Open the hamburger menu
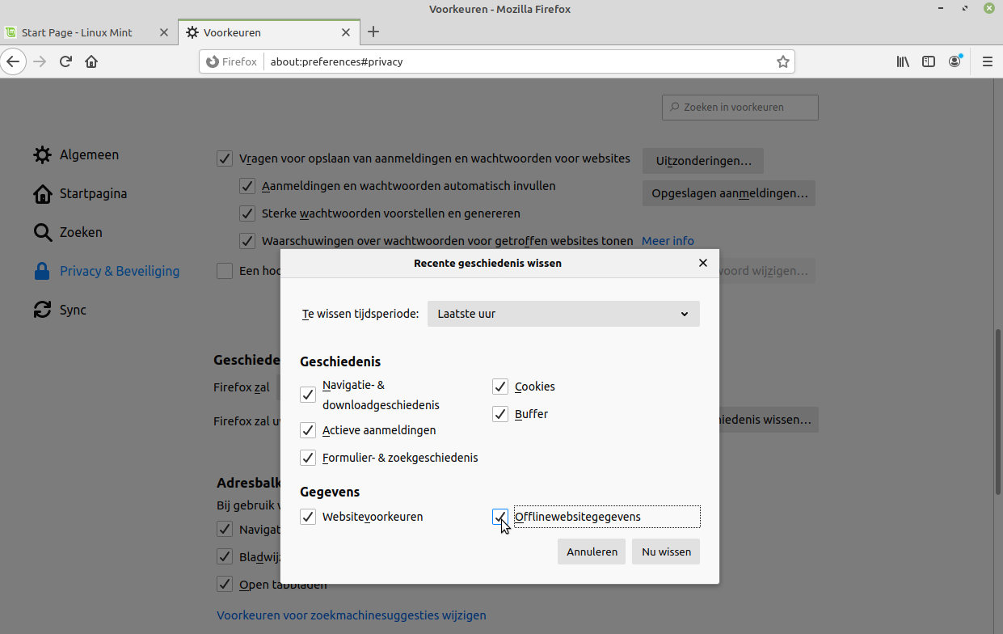1003x634 pixels. coord(987,61)
